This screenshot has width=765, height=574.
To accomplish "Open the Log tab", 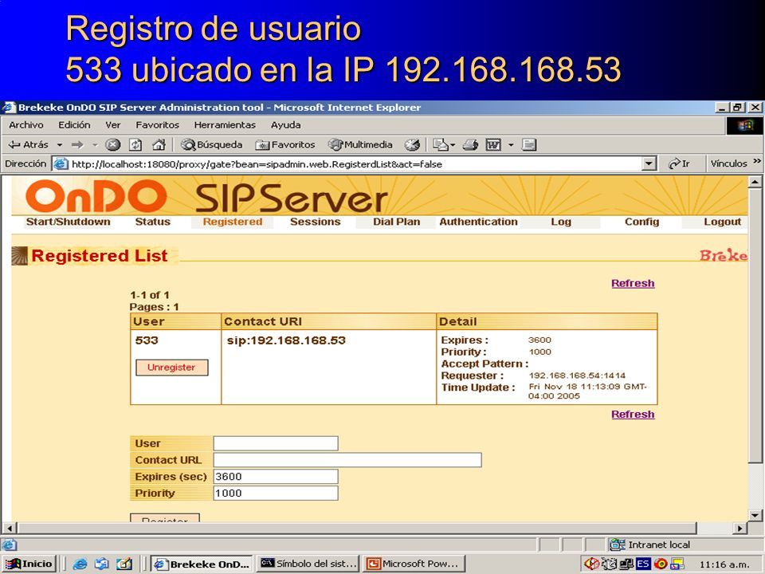I will 560,222.
